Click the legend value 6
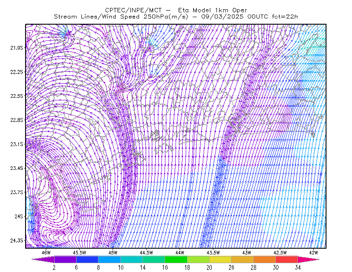This screenshot has width=352, height=272. (x=76, y=268)
